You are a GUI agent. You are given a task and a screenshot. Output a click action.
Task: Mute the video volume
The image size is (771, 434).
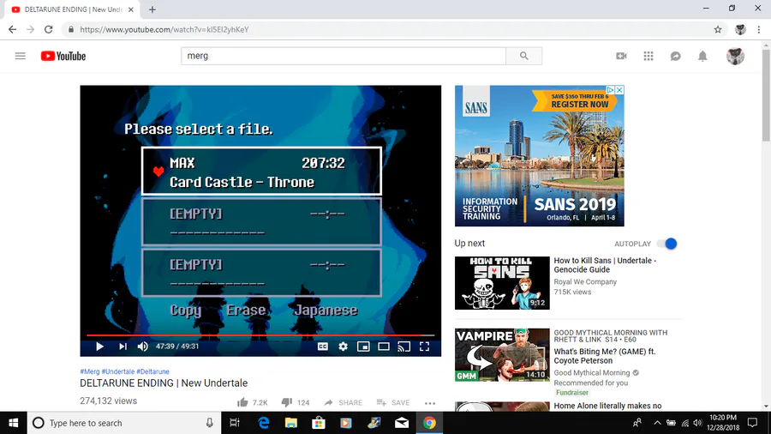[142, 347]
